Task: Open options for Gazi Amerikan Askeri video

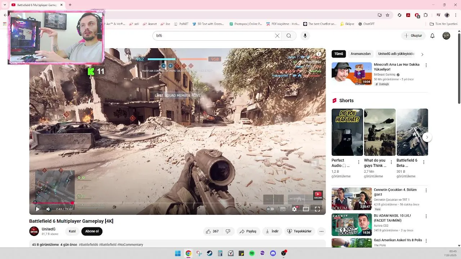Action: pyautogui.click(x=426, y=240)
